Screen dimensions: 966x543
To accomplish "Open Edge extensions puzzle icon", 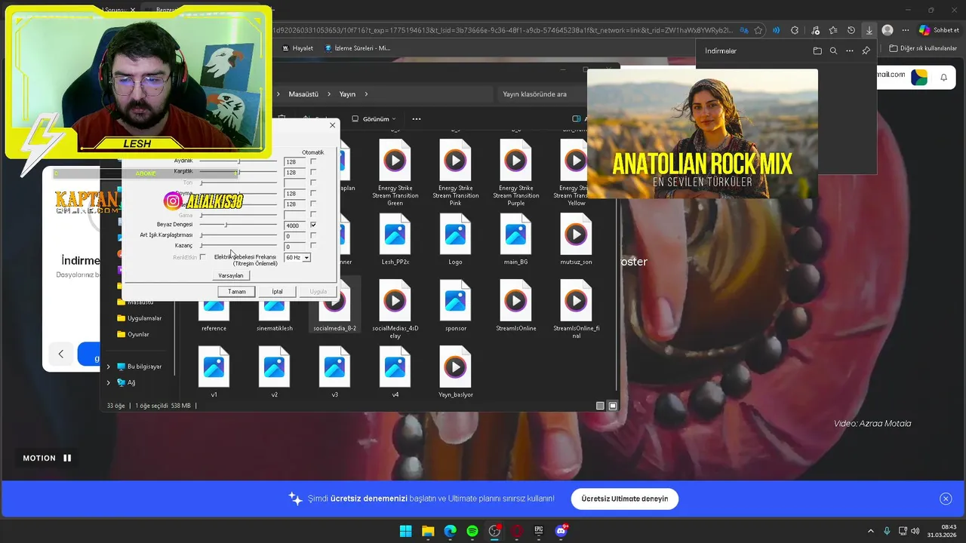I will coord(795,30).
